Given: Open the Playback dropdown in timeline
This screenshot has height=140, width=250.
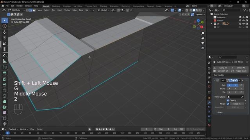Looking at the screenshot, I should [x=13, y=129].
